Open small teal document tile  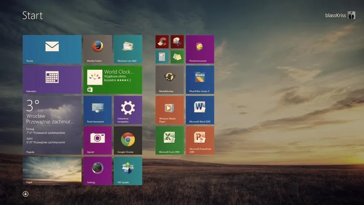point(162,57)
